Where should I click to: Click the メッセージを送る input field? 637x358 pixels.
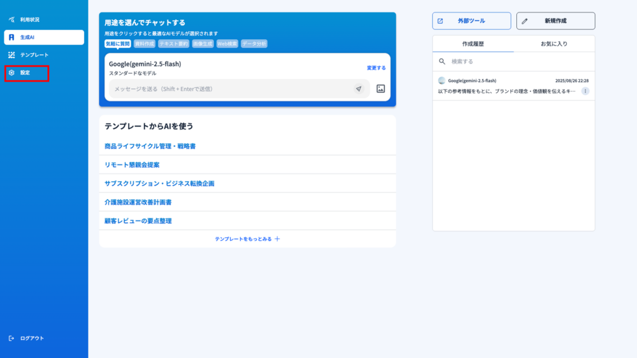[230, 89]
